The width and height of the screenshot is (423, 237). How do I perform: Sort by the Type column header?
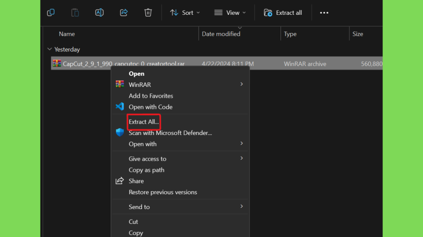pos(290,34)
